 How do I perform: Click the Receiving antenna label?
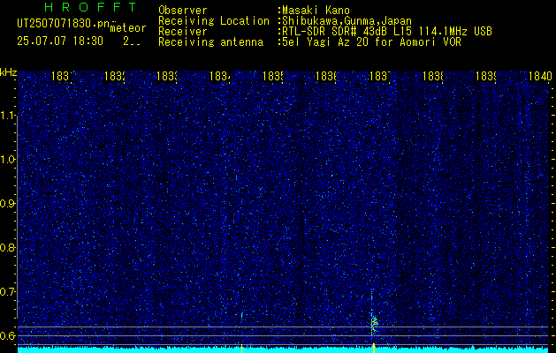point(210,42)
